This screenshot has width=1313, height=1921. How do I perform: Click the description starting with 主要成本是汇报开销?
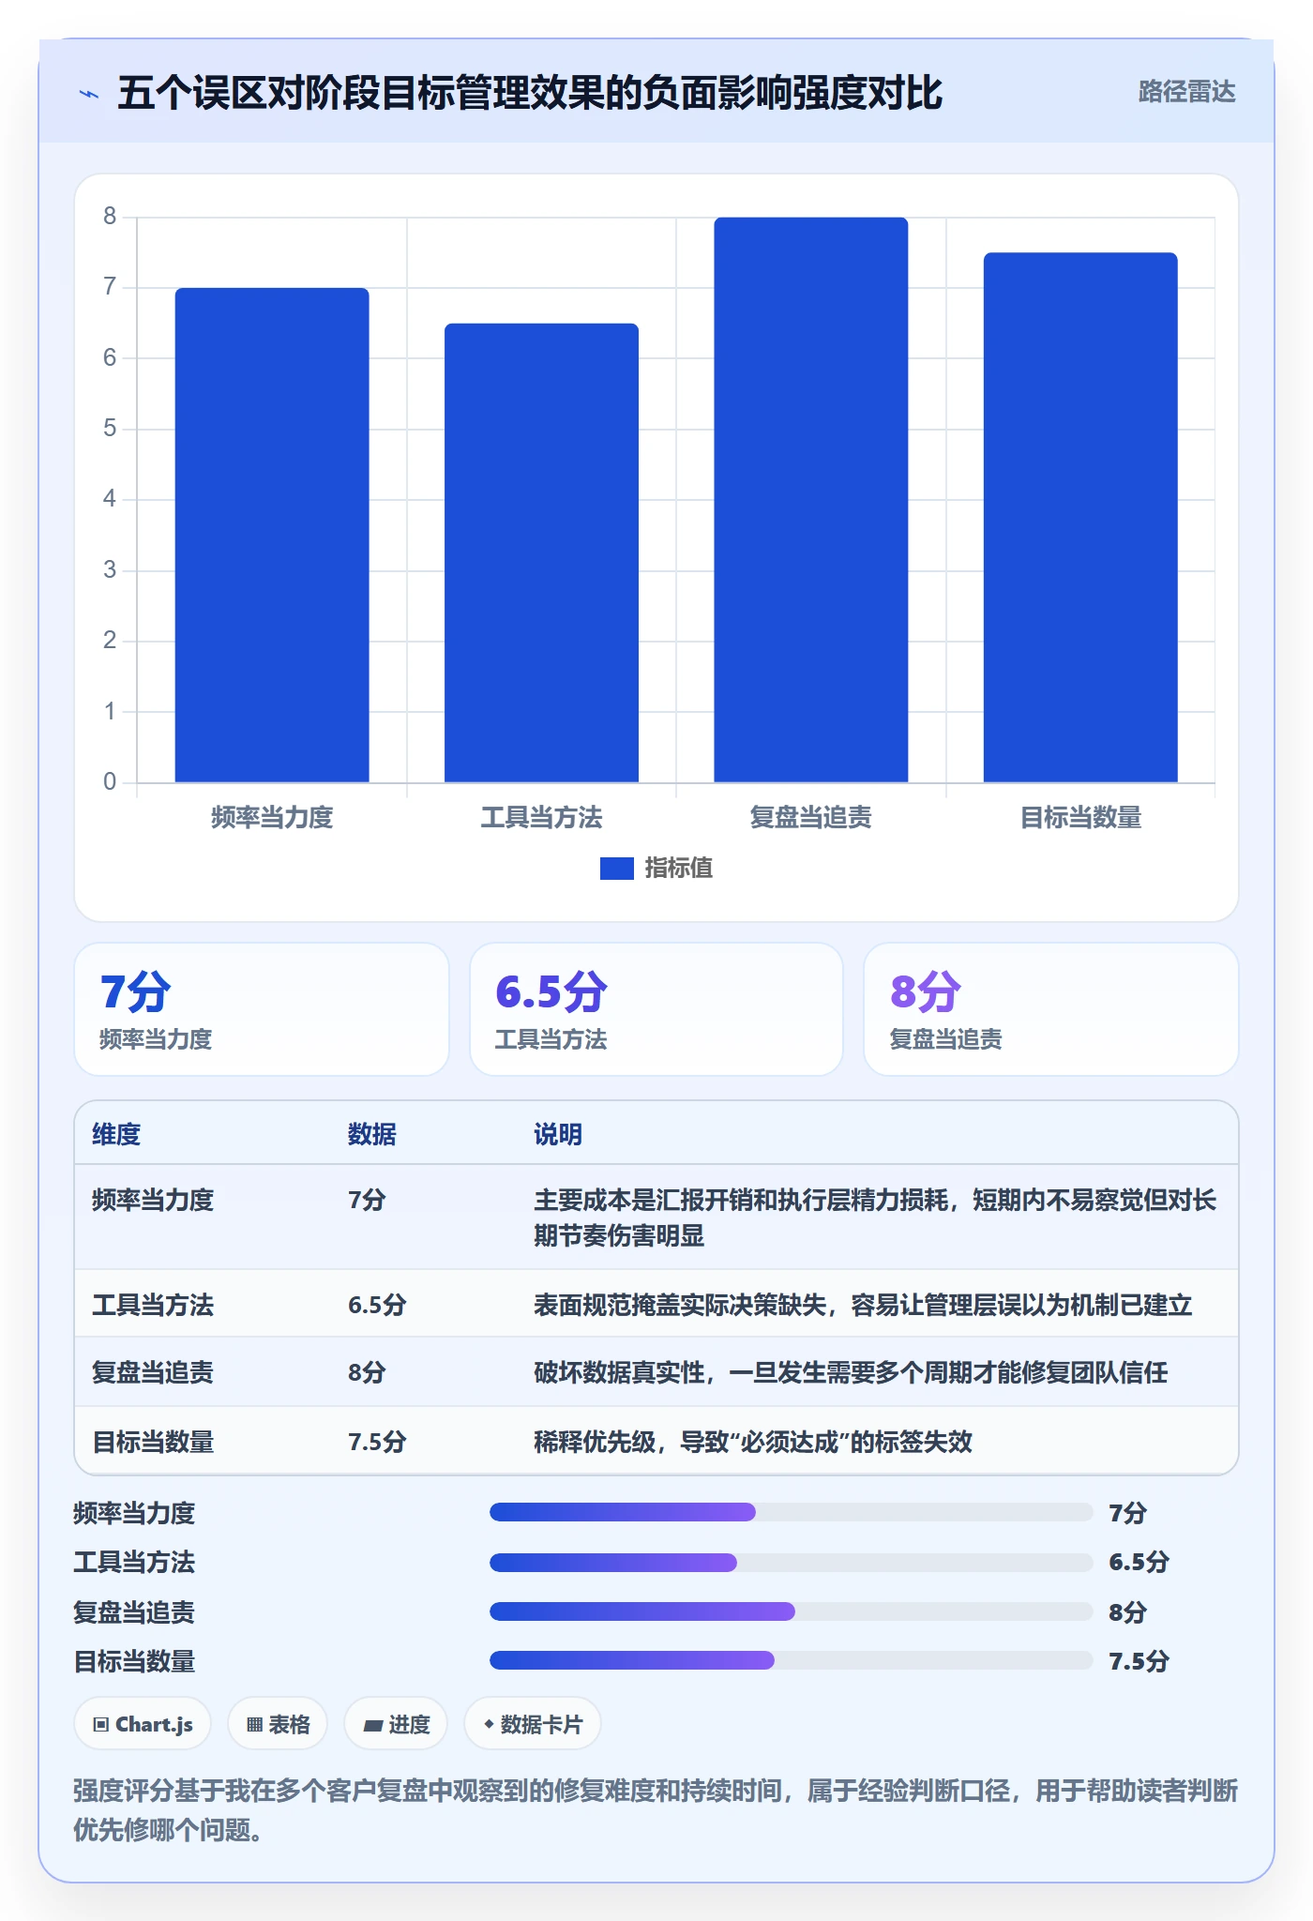coord(875,1218)
